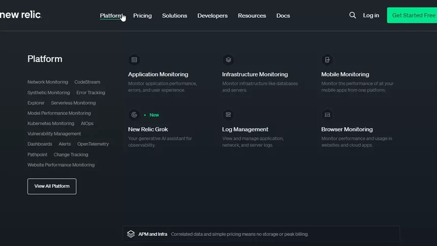Open the search magnifier icon
This screenshot has width=437, height=246.
pyautogui.click(x=353, y=15)
